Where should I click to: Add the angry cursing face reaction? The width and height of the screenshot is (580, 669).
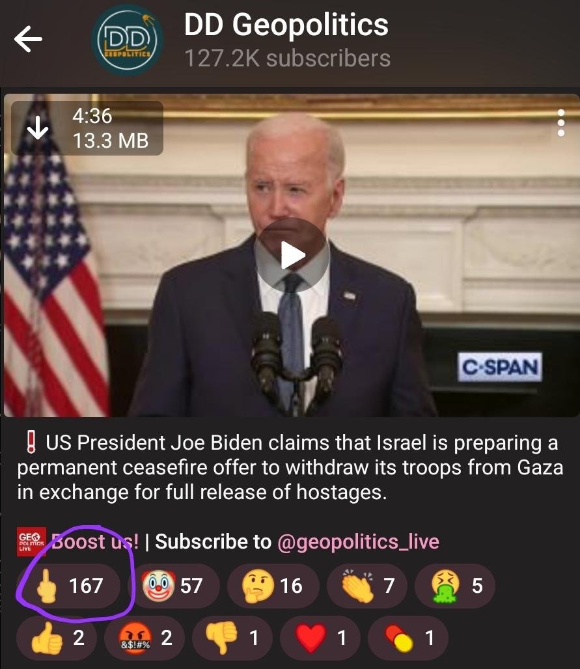point(145,638)
